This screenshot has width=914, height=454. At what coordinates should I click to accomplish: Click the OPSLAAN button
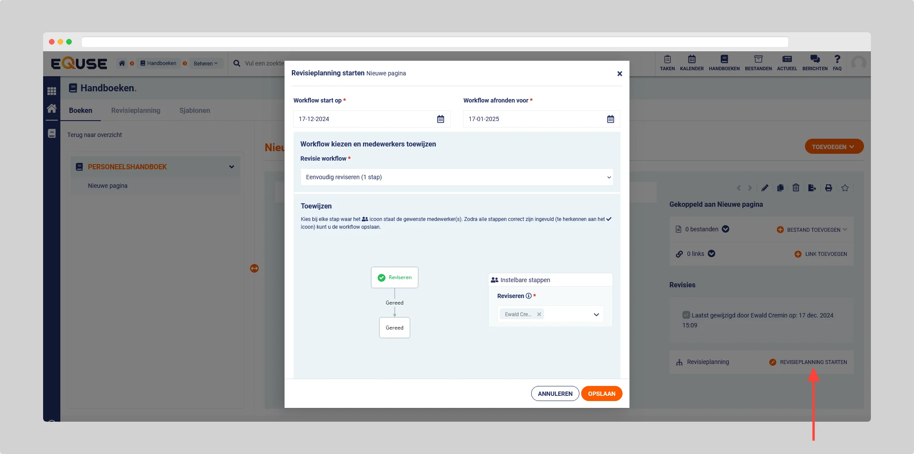click(601, 394)
